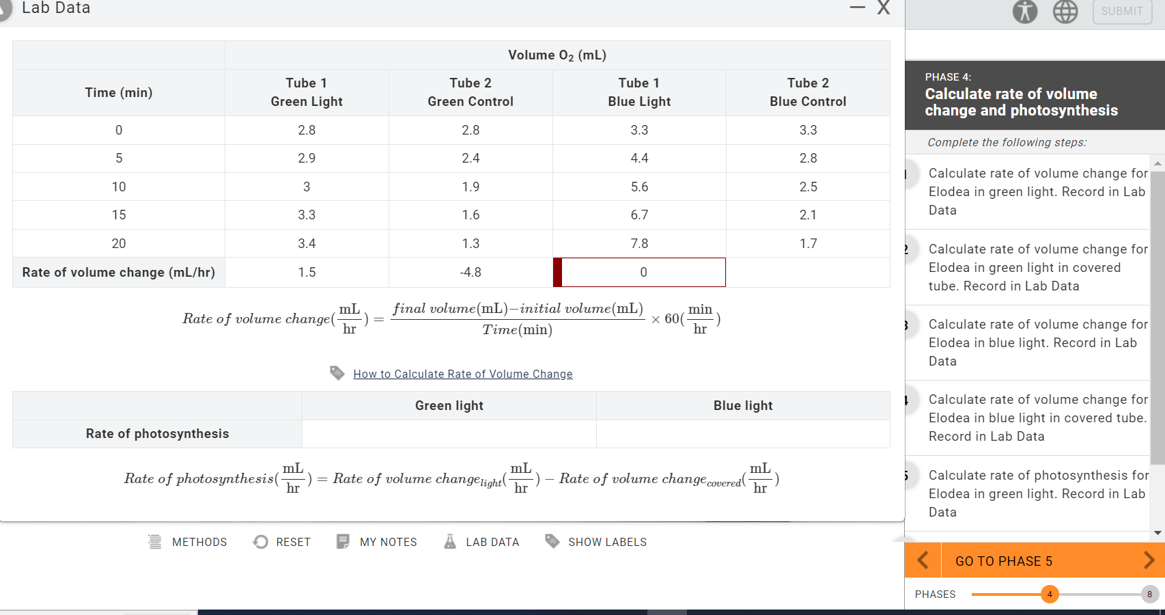The image size is (1165, 615).
Task: Click the right chevron on Go To Phase 5
Action: 1149,560
